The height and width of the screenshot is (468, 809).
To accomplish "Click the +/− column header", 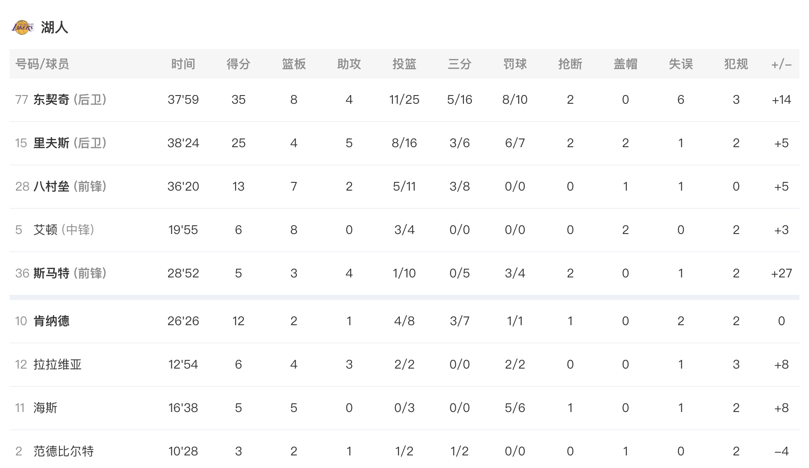I will (x=781, y=65).
